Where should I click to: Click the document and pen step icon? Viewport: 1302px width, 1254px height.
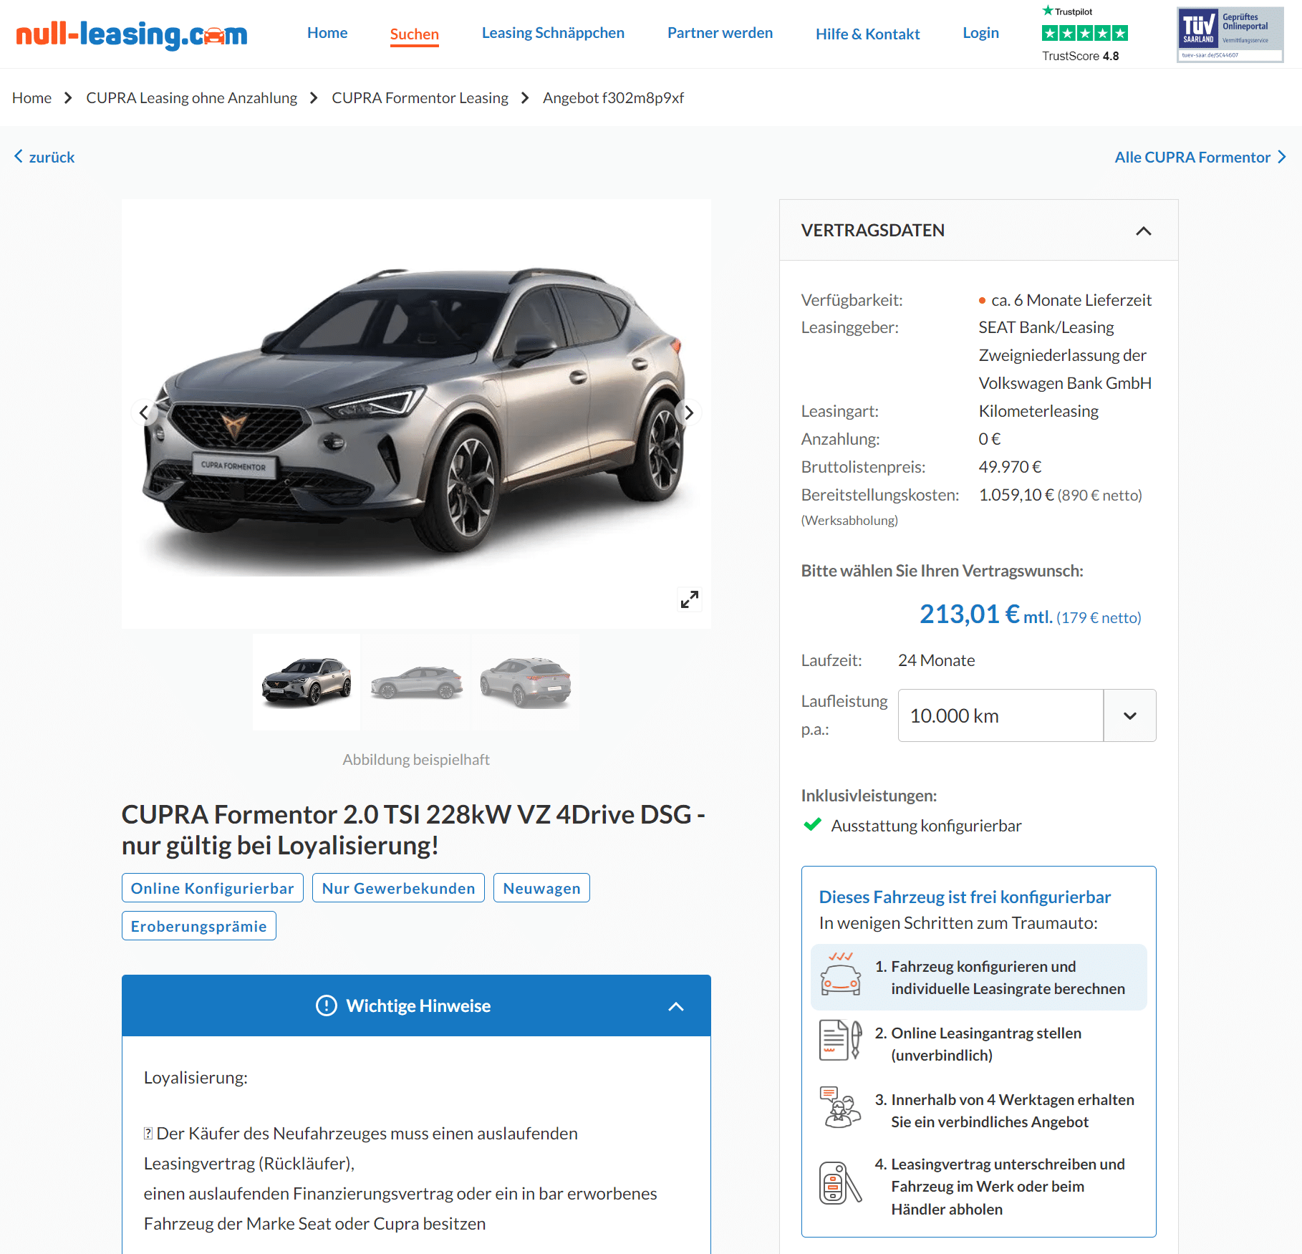pos(841,1040)
